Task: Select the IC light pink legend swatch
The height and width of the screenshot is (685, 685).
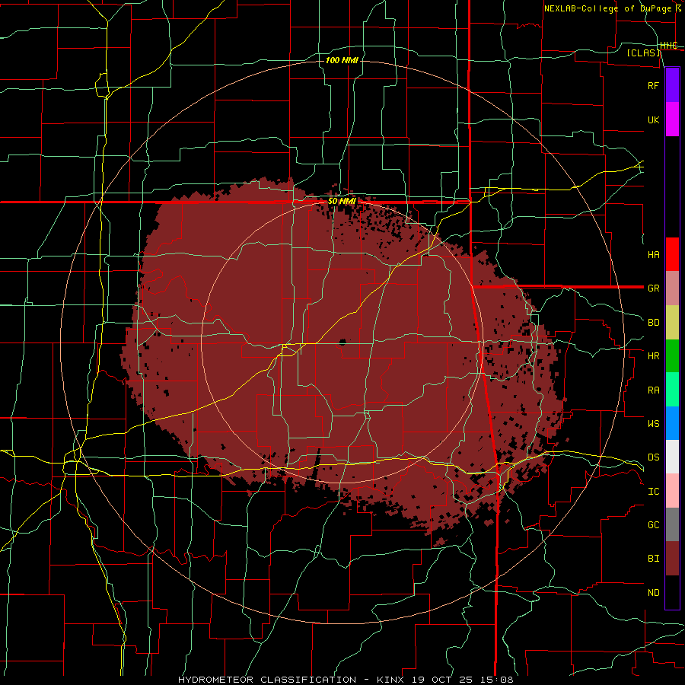Action: [672, 491]
